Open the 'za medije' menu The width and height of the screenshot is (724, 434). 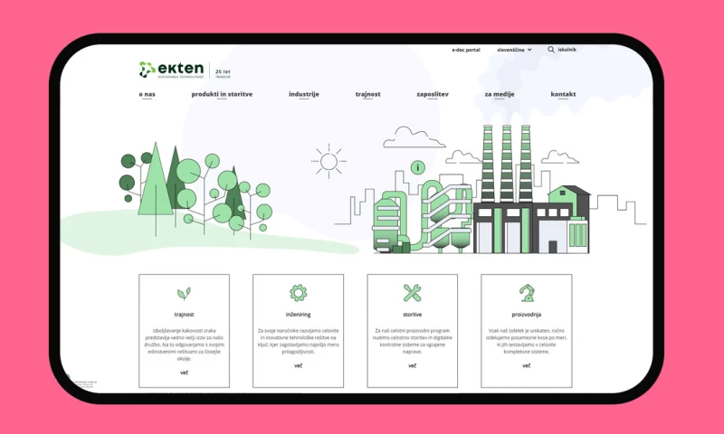(x=500, y=94)
